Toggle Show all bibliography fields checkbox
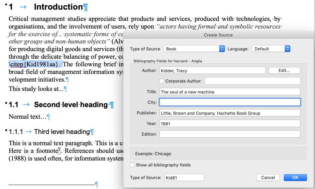315x189 pixels. [x=132, y=165]
